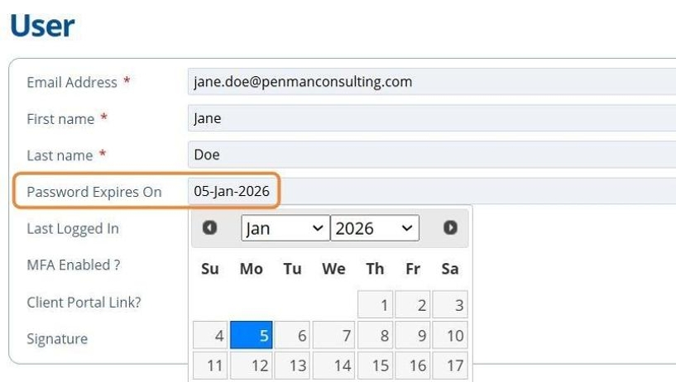The height and width of the screenshot is (382, 676).
Task: Select the highlighted day 5
Action: 251,336
